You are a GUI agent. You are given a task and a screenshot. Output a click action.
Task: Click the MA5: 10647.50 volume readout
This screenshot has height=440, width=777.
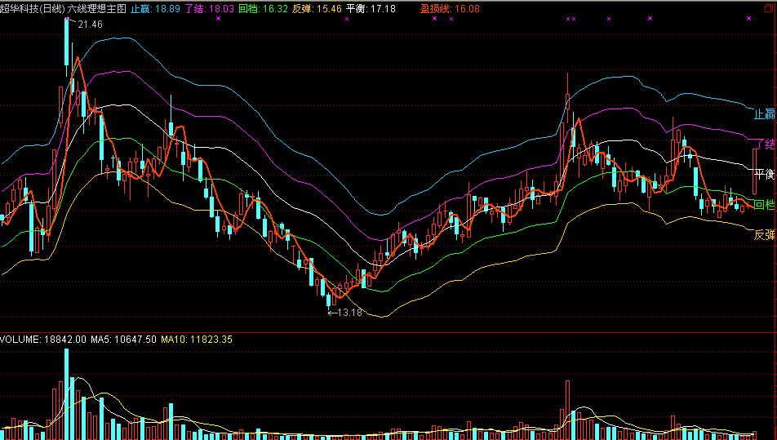point(123,340)
